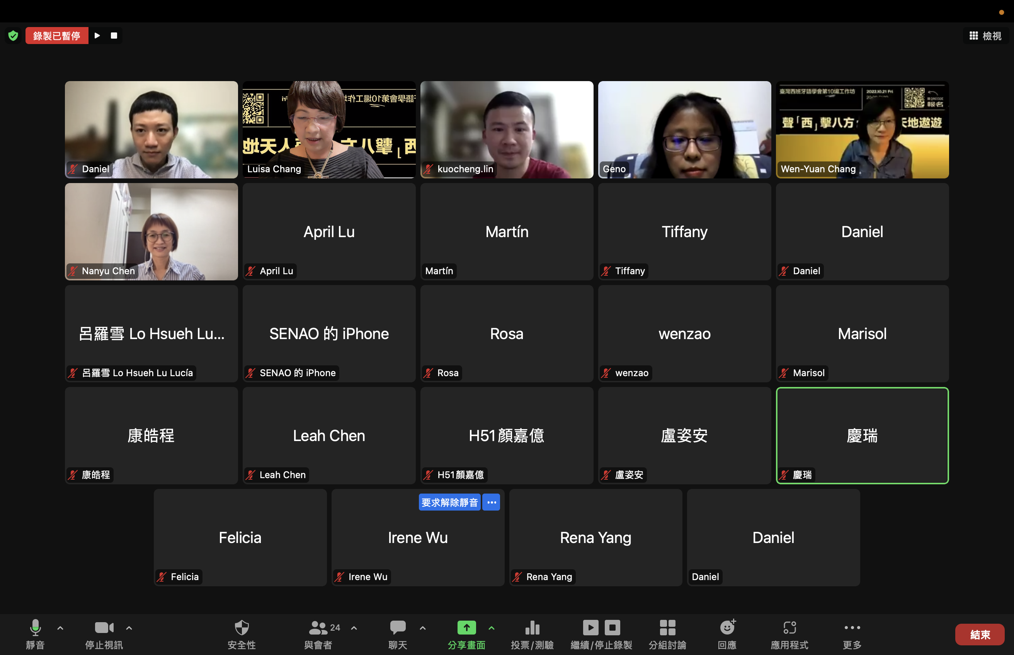Click muted mic icon beside April Lu
This screenshot has height=655, width=1014.
251,271
